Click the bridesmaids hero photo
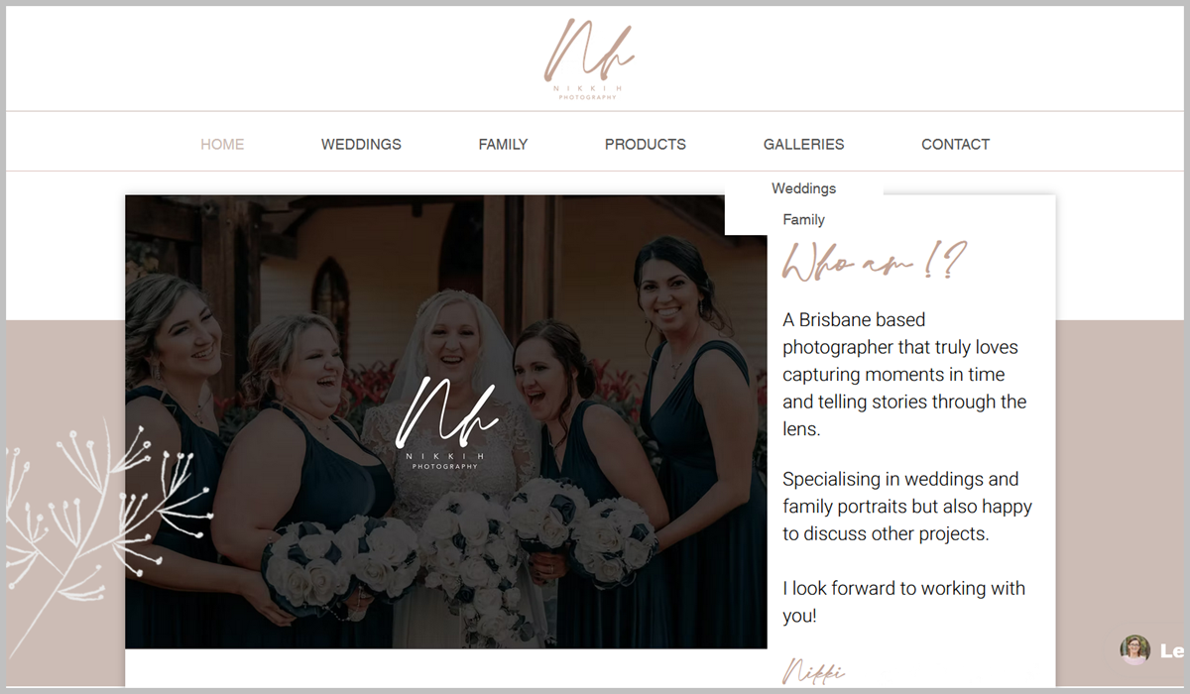The image size is (1190, 694). click(x=446, y=421)
